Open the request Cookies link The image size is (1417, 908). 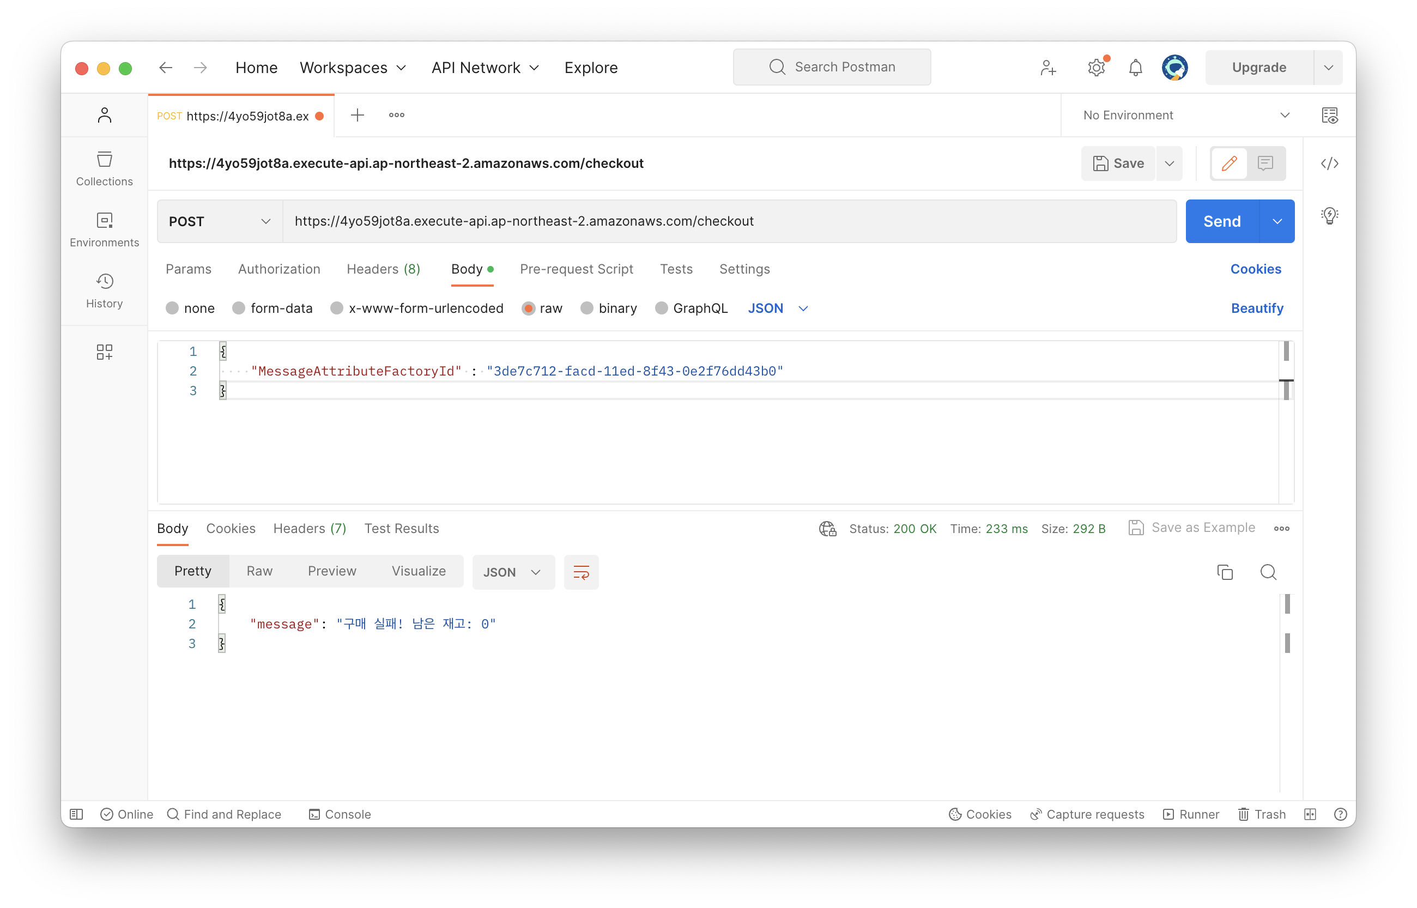point(1256,269)
